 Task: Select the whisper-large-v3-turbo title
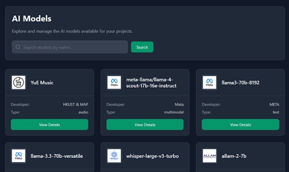pos(153,156)
